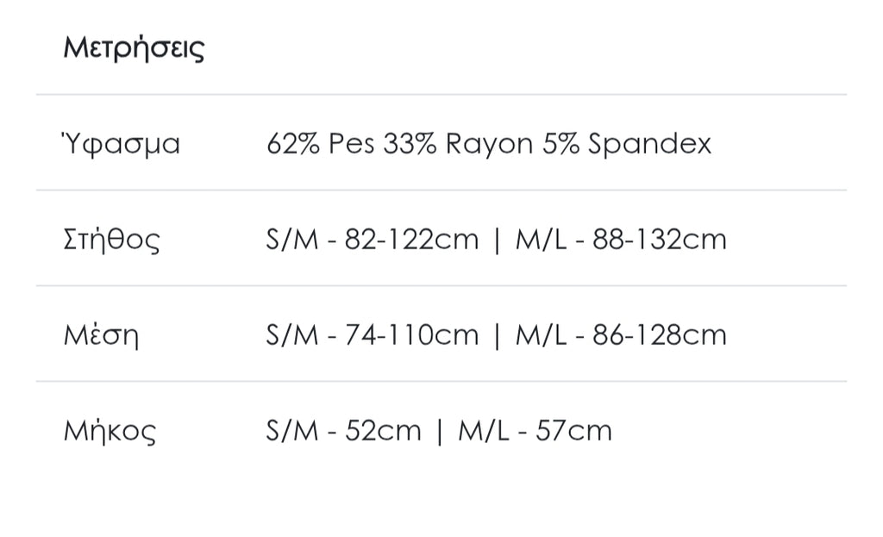Select the Ύφασμα row label
The image size is (883, 537).
pos(122,144)
